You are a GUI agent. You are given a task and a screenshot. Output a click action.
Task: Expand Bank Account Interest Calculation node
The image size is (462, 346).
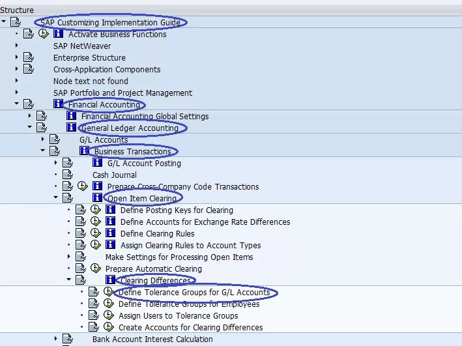55,339
